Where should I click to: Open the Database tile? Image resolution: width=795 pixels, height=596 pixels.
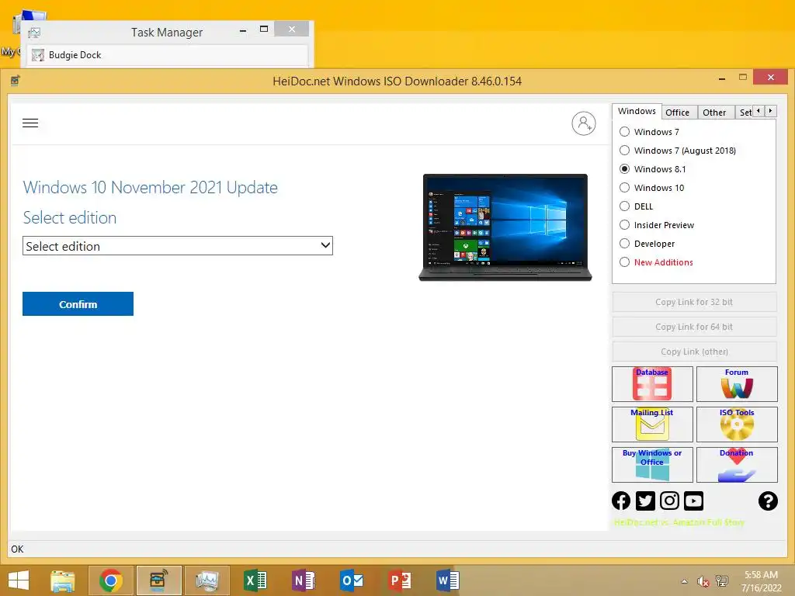click(x=652, y=384)
